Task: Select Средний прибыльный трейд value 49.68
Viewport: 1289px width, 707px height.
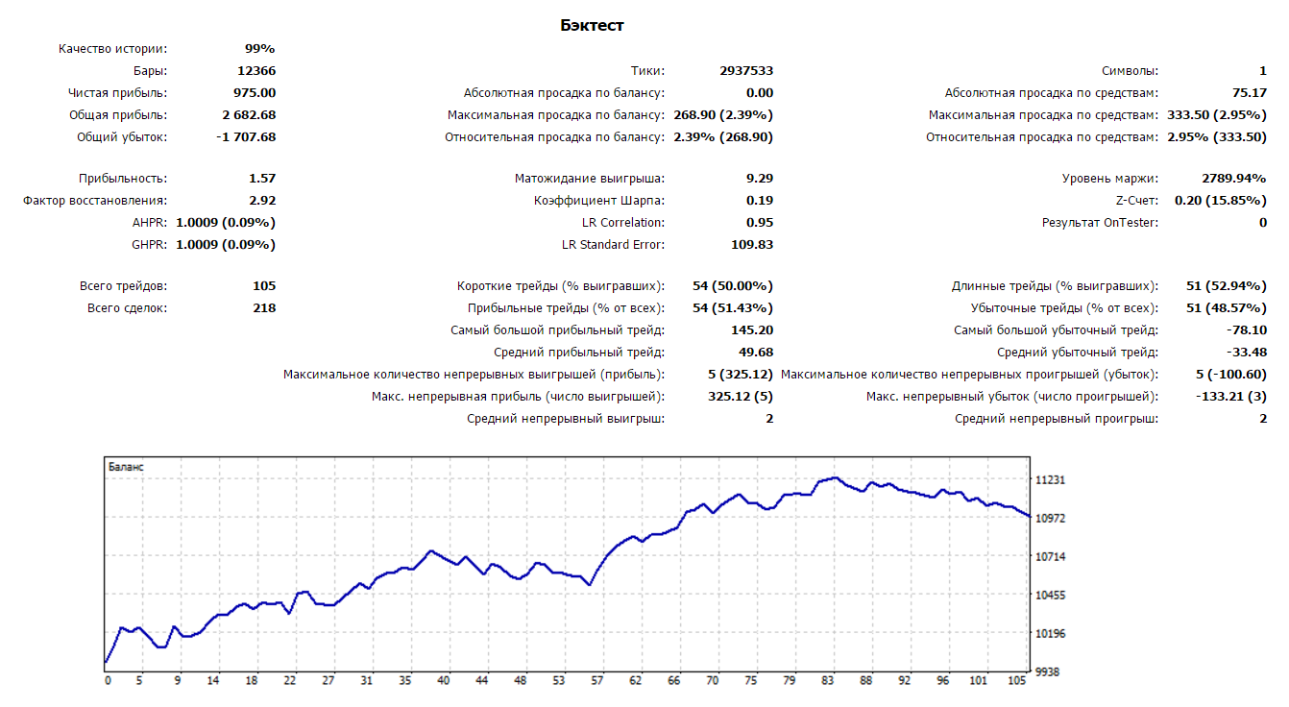Action: coord(756,353)
